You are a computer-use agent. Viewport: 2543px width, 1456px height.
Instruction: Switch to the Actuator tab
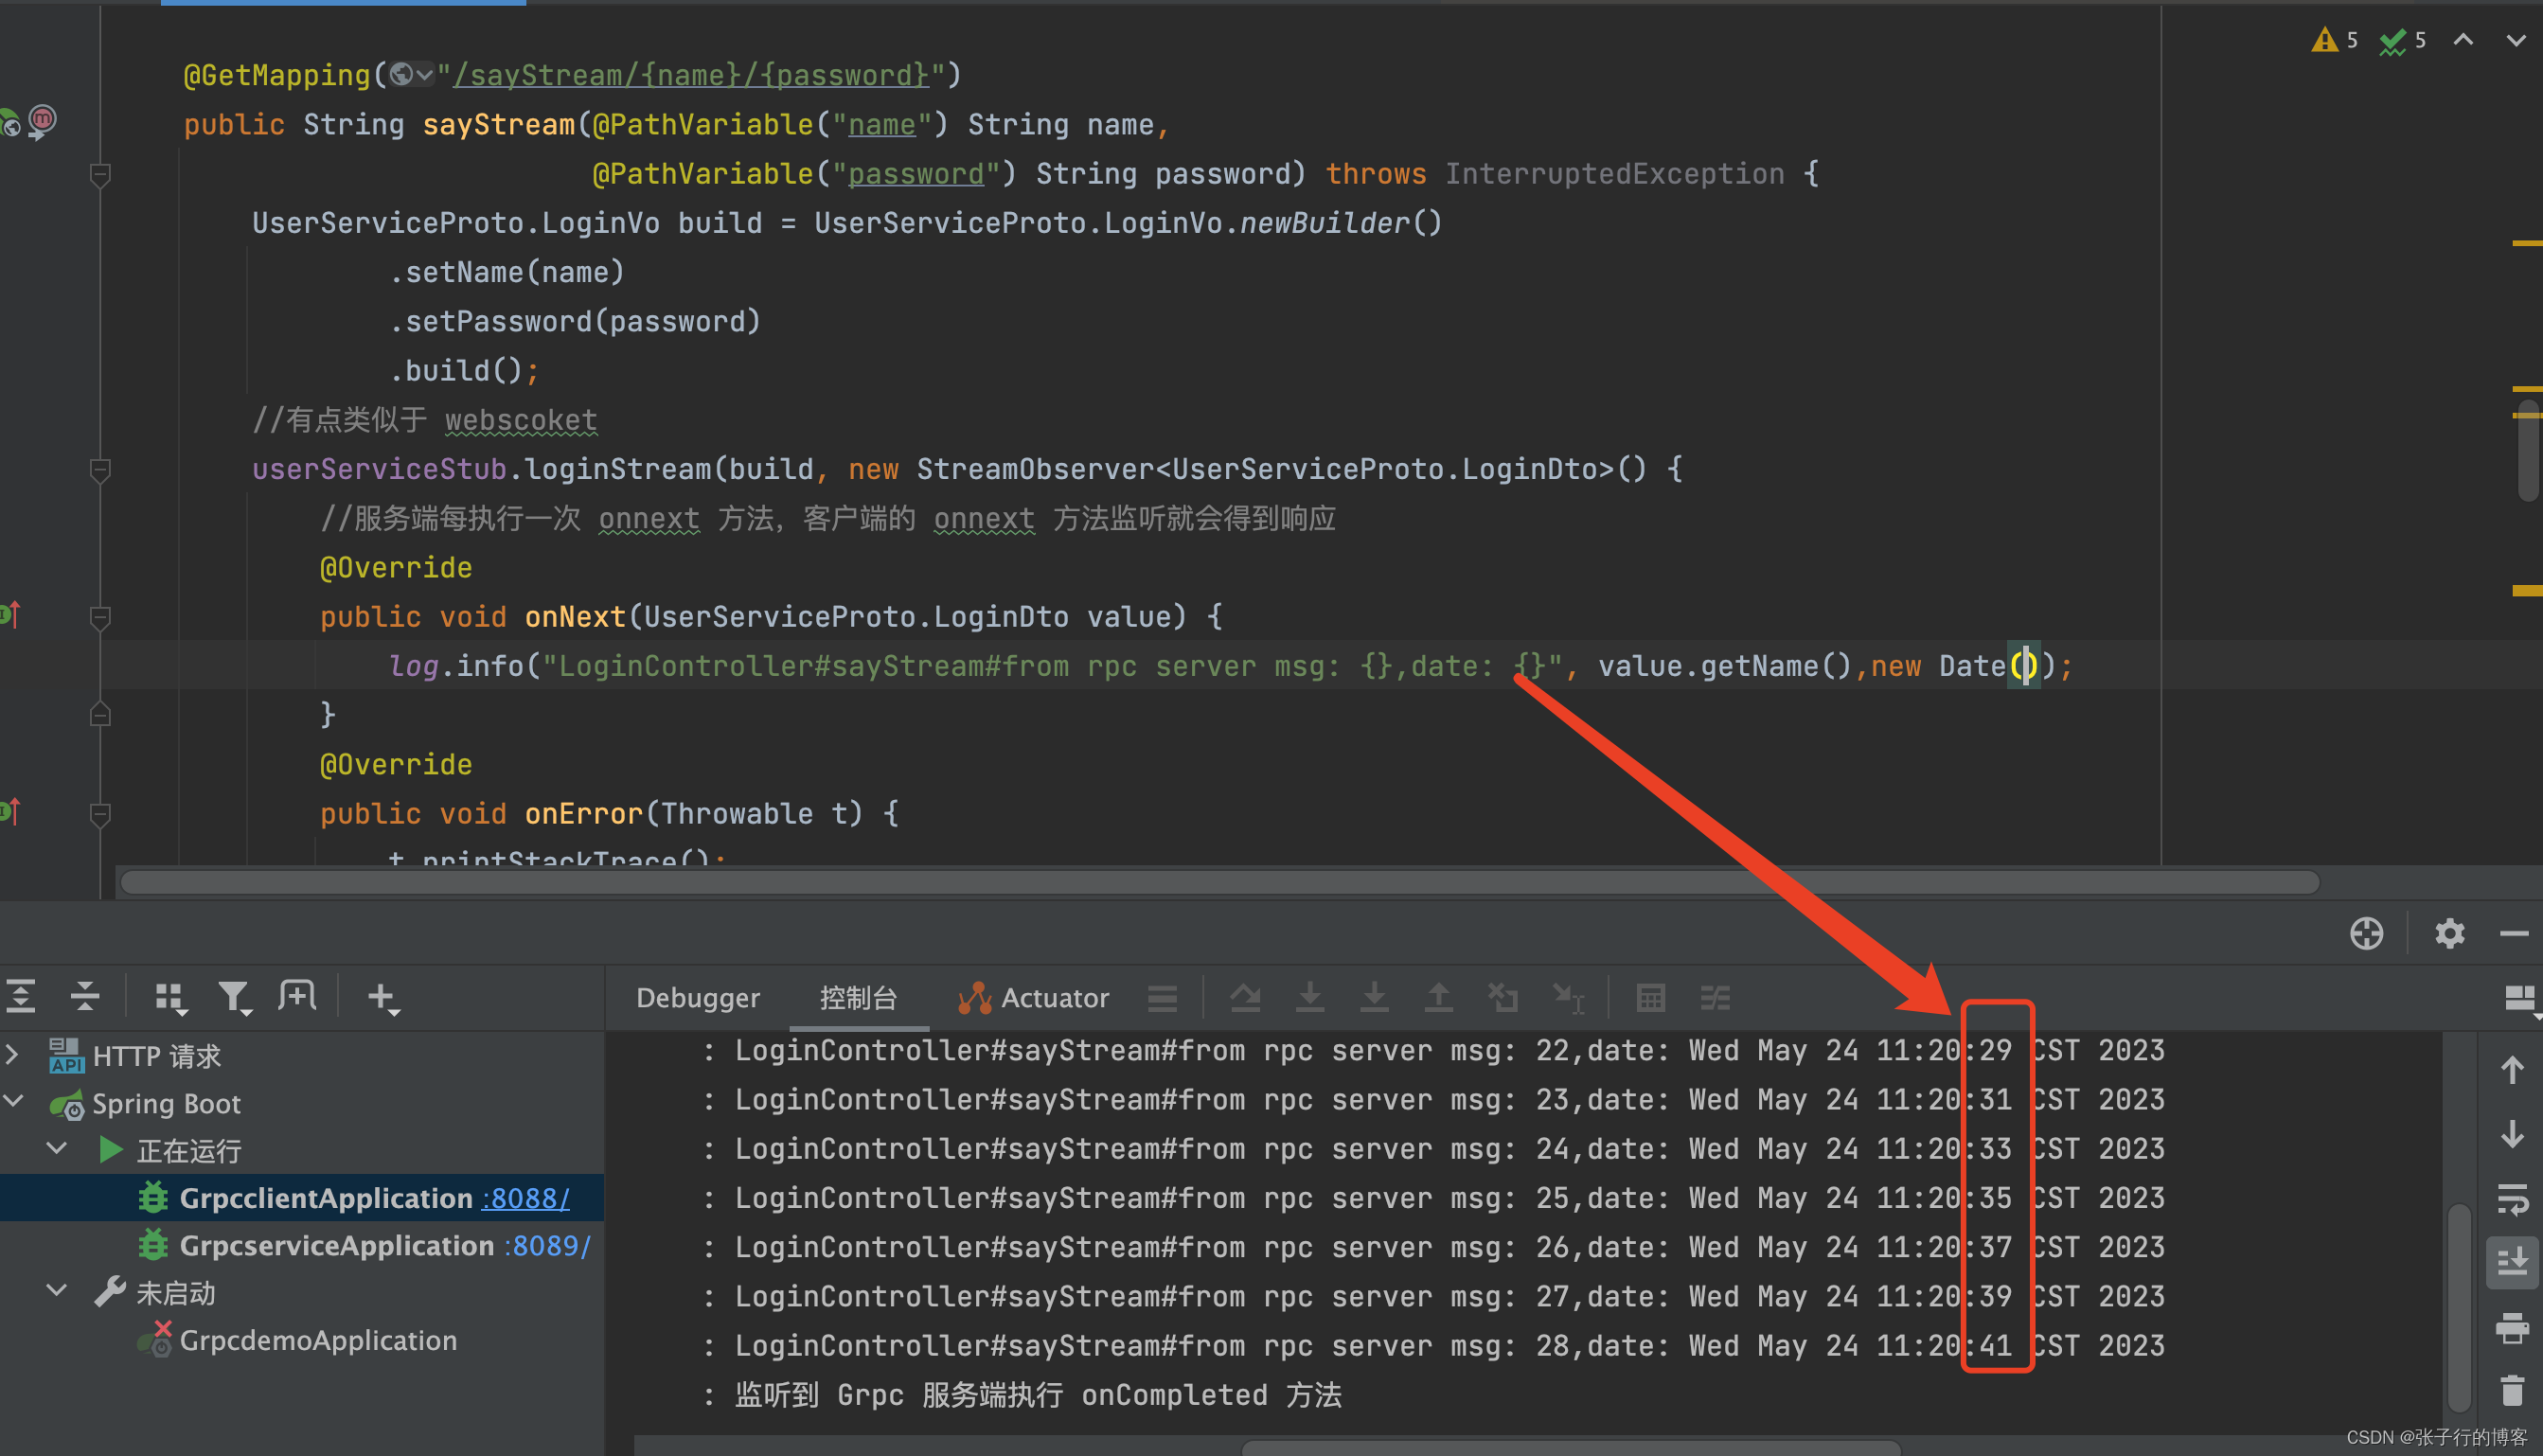pos(1034,998)
